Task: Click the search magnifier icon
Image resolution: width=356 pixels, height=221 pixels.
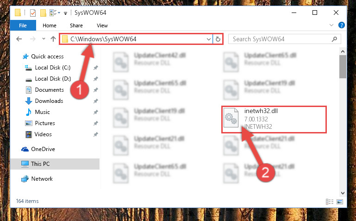Action: click(x=334, y=39)
